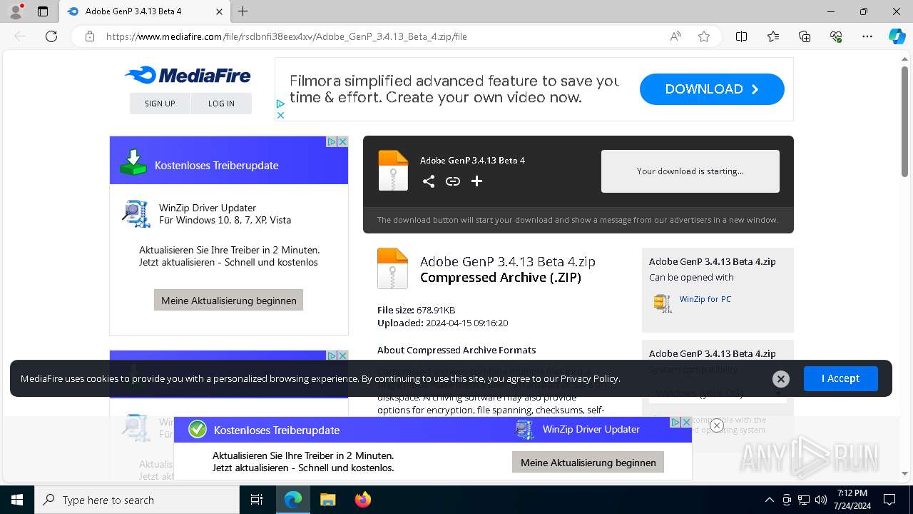Open the Windows Start menu
913x514 pixels.
click(x=17, y=500)
